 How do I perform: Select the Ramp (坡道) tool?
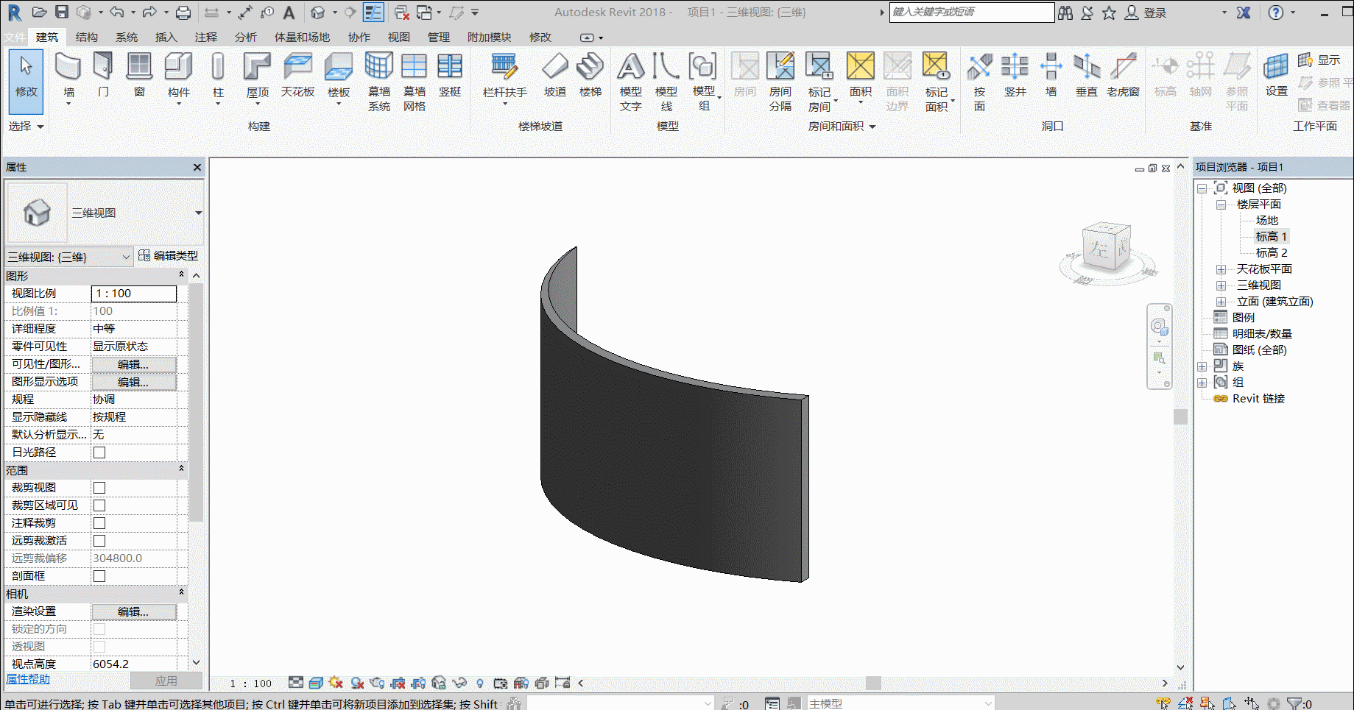pyautogui.click(x=555, y=76)
